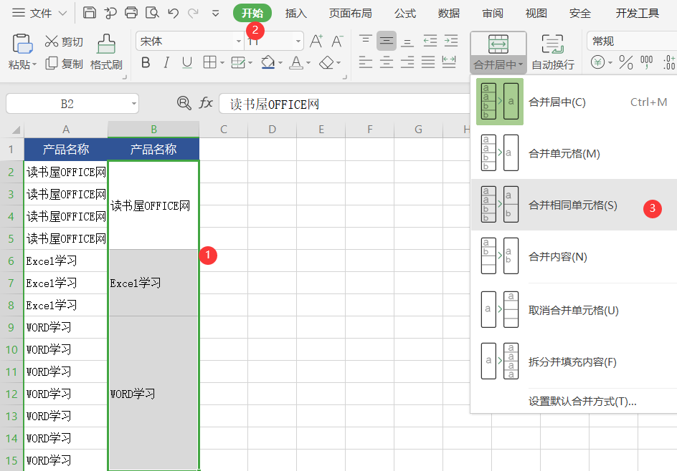Click the Cut scissors icon
This screenshot has height=471, width=677.
pos(52,41)
